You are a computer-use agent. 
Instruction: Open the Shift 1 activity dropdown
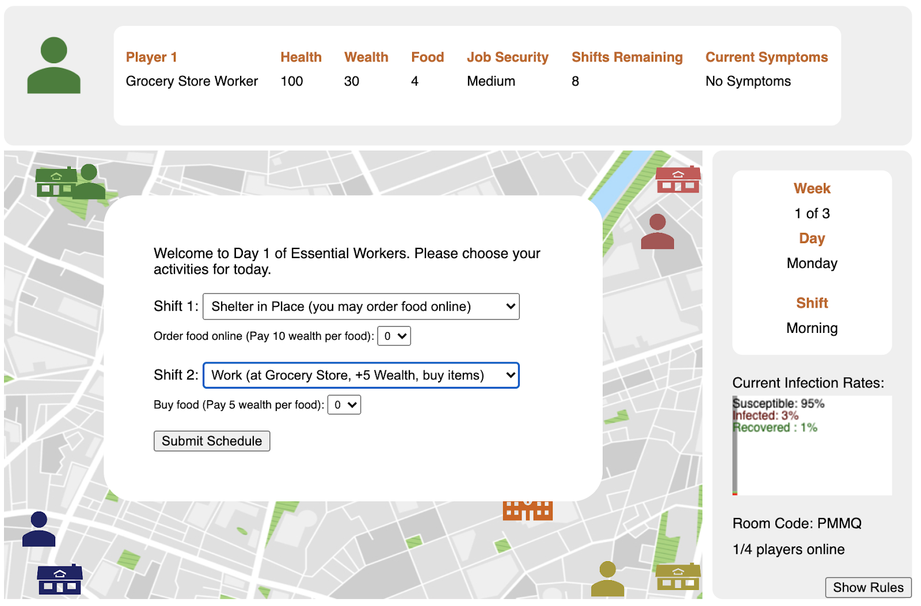[x=361, y=306]
